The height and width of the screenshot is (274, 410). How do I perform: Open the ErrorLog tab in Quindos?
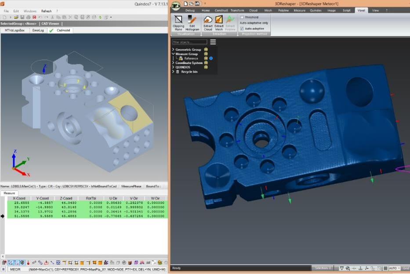point(38,30)
